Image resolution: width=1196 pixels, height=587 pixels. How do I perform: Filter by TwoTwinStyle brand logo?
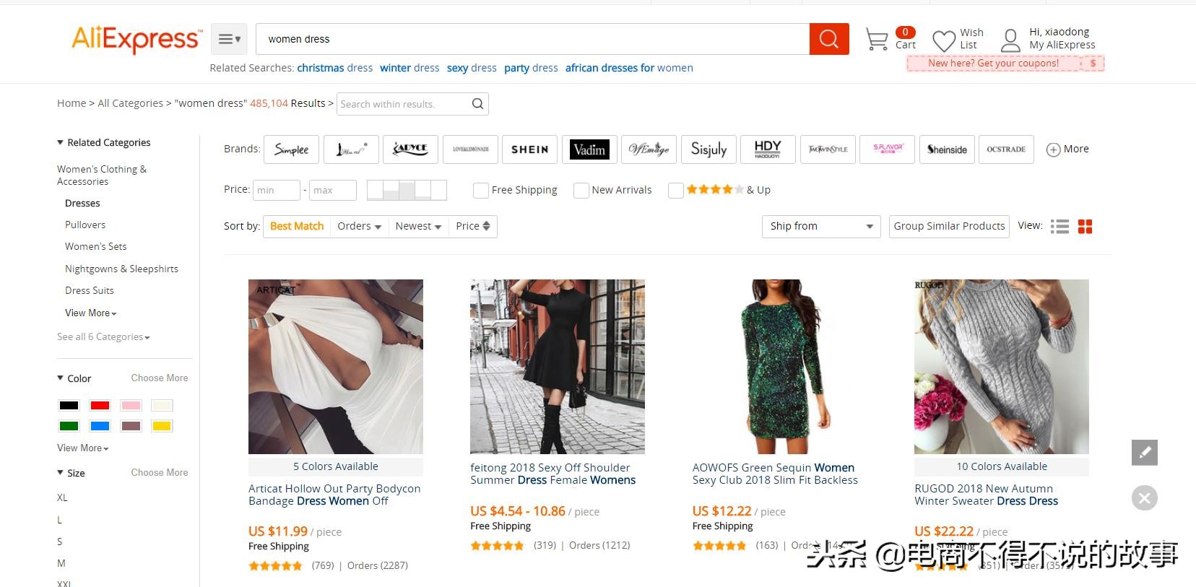pos(828,149)
